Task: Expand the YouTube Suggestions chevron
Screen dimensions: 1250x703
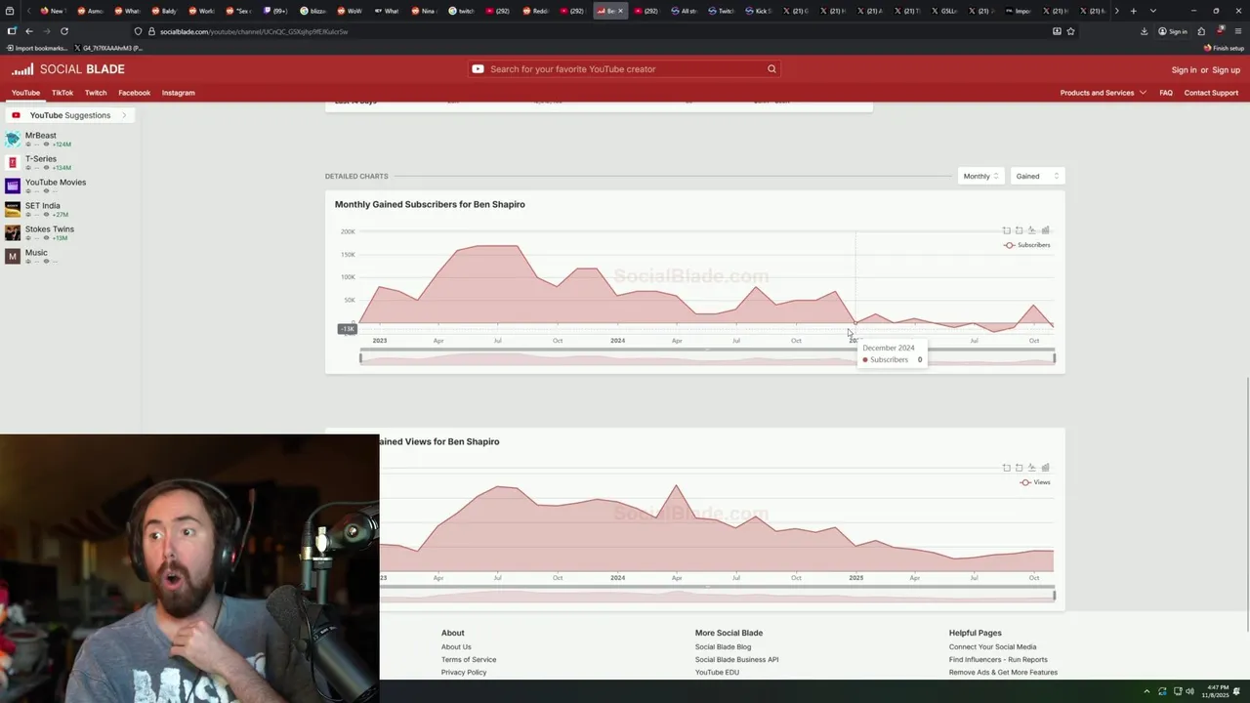Action: (124, 115)
